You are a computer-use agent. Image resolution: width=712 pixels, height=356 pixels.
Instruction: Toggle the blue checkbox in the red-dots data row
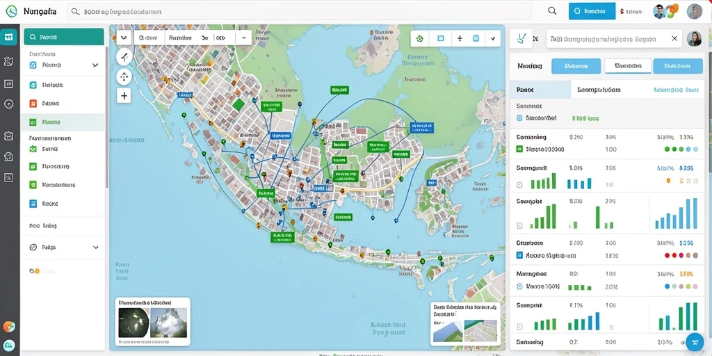(x=519, y=256)
